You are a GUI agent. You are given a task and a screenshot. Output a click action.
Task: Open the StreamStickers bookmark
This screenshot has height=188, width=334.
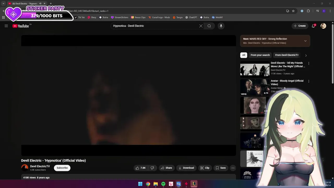[x=120, y=17]
